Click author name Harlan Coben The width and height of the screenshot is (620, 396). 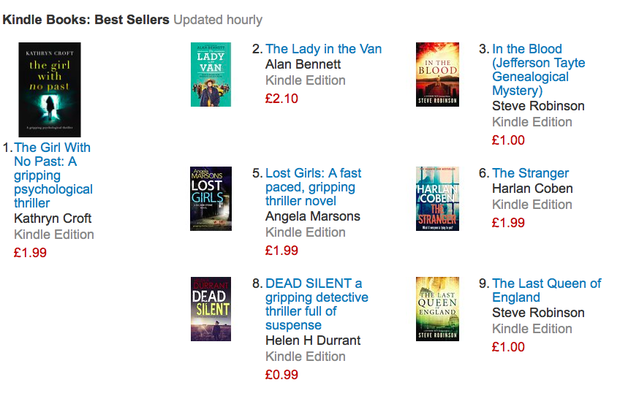point(532,189)
